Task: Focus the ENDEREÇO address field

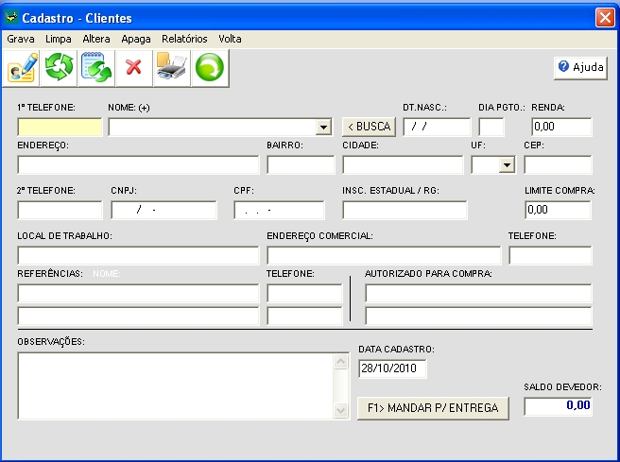Action: point(138,164)
